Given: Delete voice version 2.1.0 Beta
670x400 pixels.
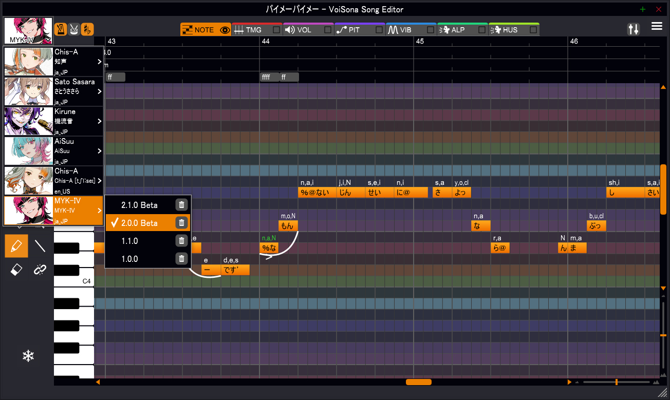Looking at the screenshot, I should [181, 205].
